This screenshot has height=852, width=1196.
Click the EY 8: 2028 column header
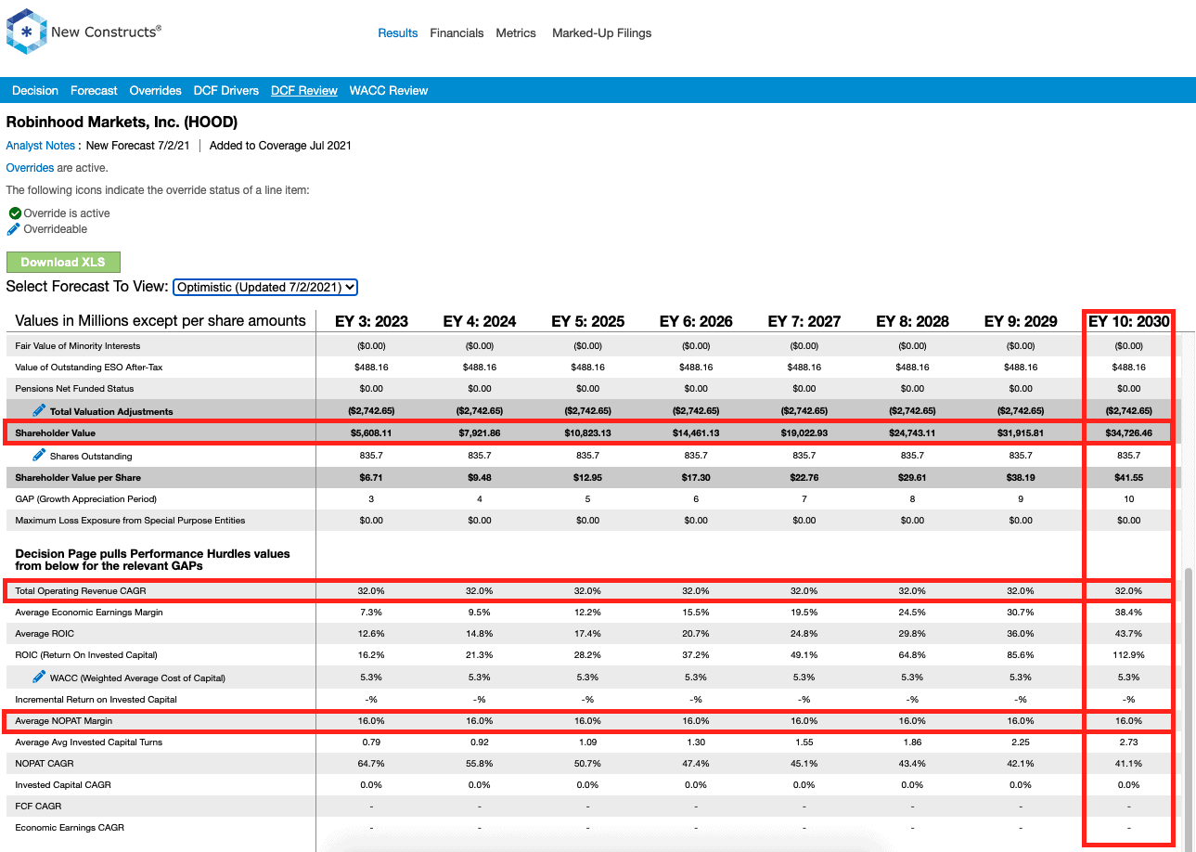click(913, 321)
